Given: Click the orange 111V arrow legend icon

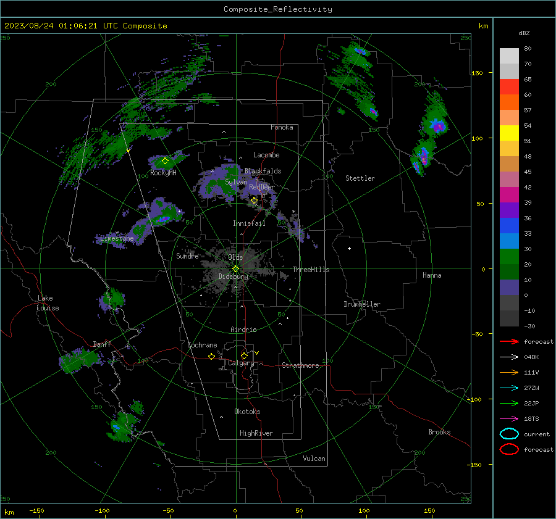Looking at the screenshot, I should point(509,372).
